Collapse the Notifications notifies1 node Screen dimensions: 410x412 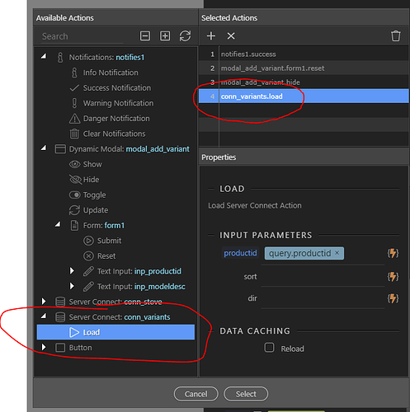(x=44, y=56)
